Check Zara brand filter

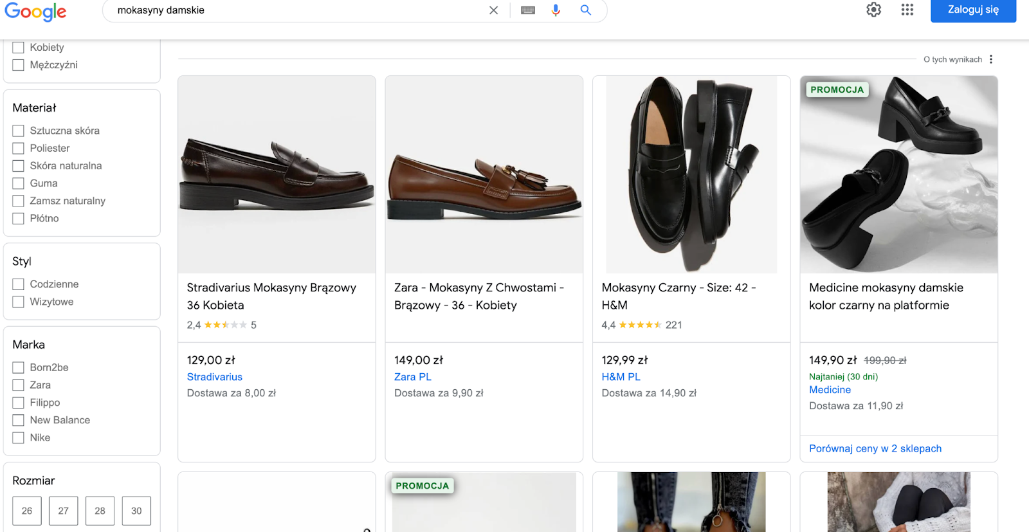[18, 385]
